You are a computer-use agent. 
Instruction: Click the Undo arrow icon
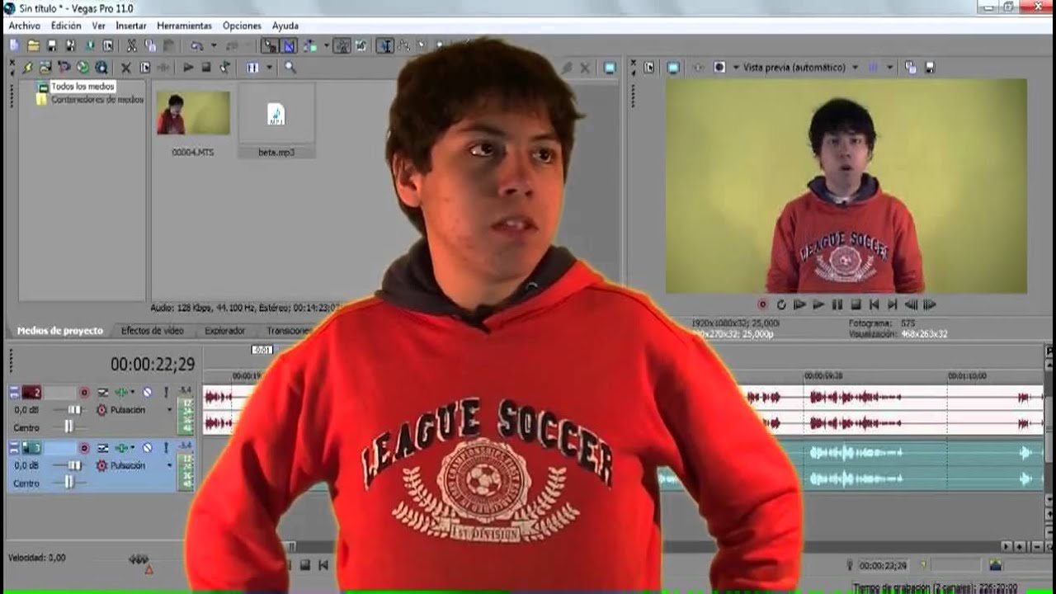pyautogui.click(x=197, y=46)
